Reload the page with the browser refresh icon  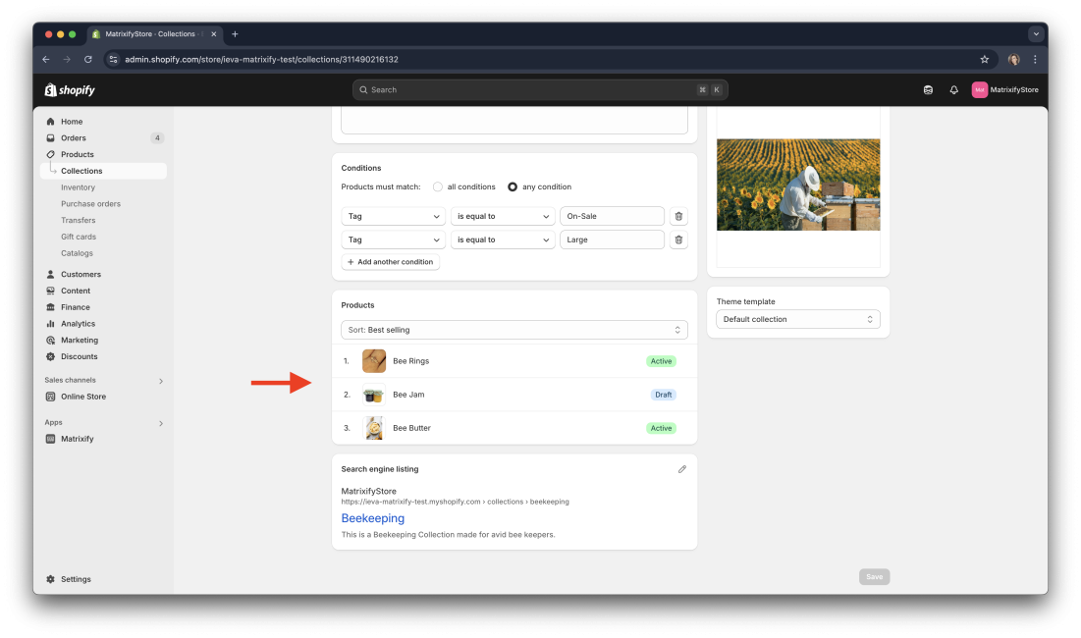point(87,59)
